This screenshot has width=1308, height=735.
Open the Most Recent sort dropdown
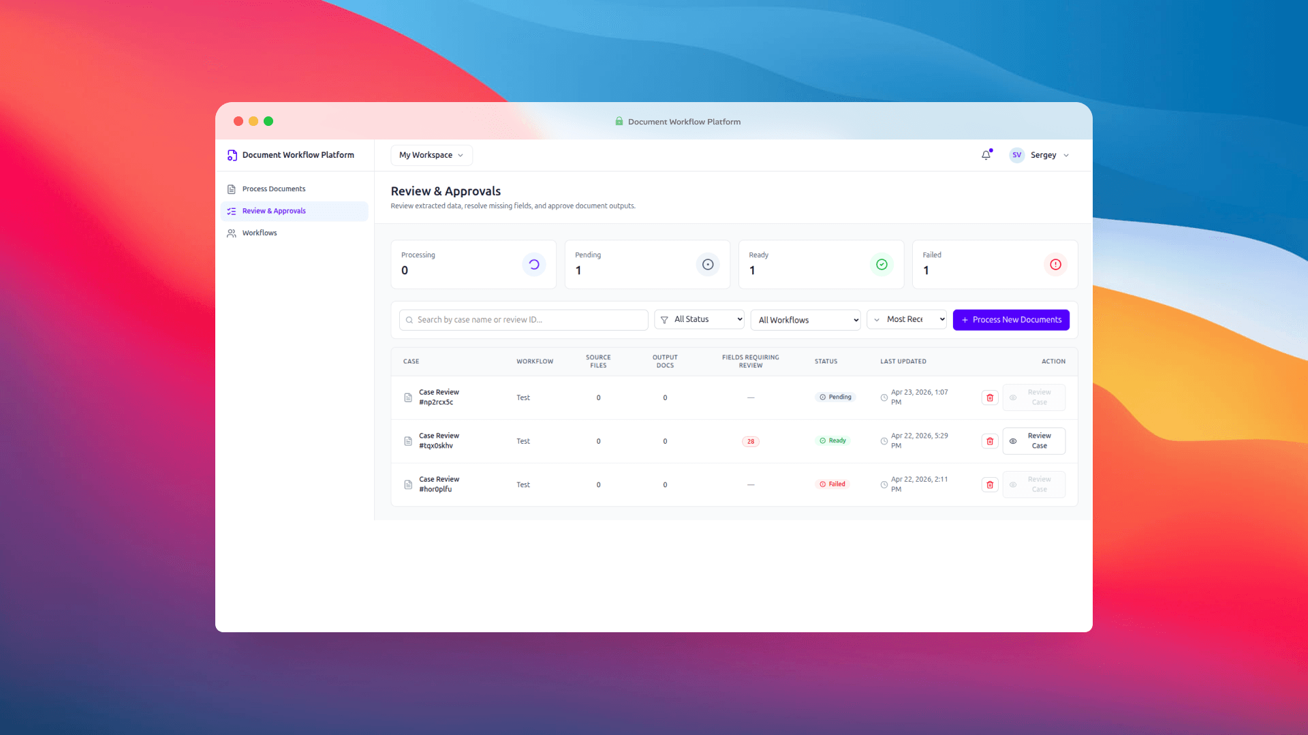coord(906,319)
